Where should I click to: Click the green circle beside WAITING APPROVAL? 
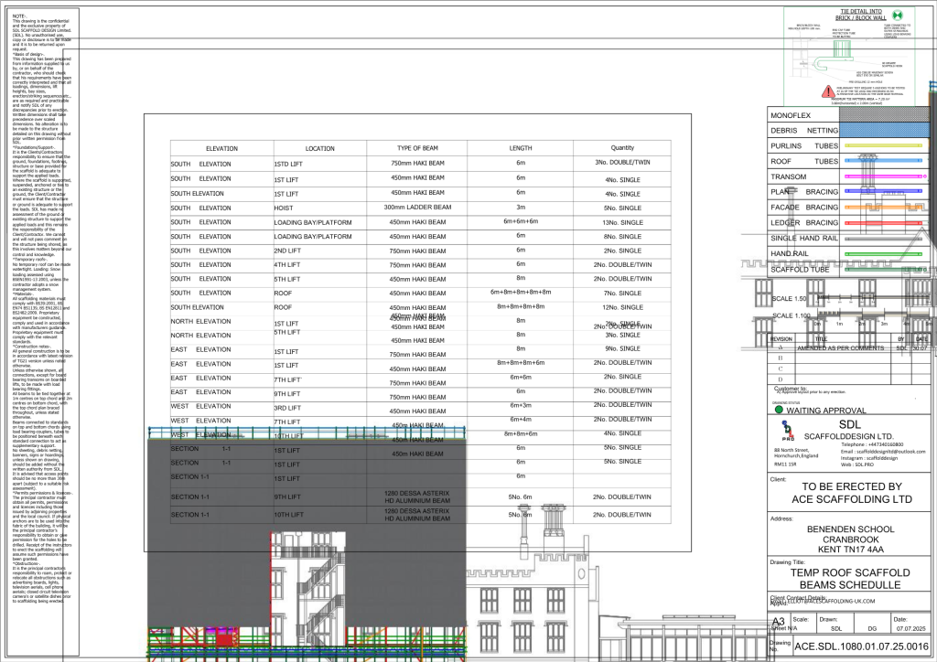[779, 411]
